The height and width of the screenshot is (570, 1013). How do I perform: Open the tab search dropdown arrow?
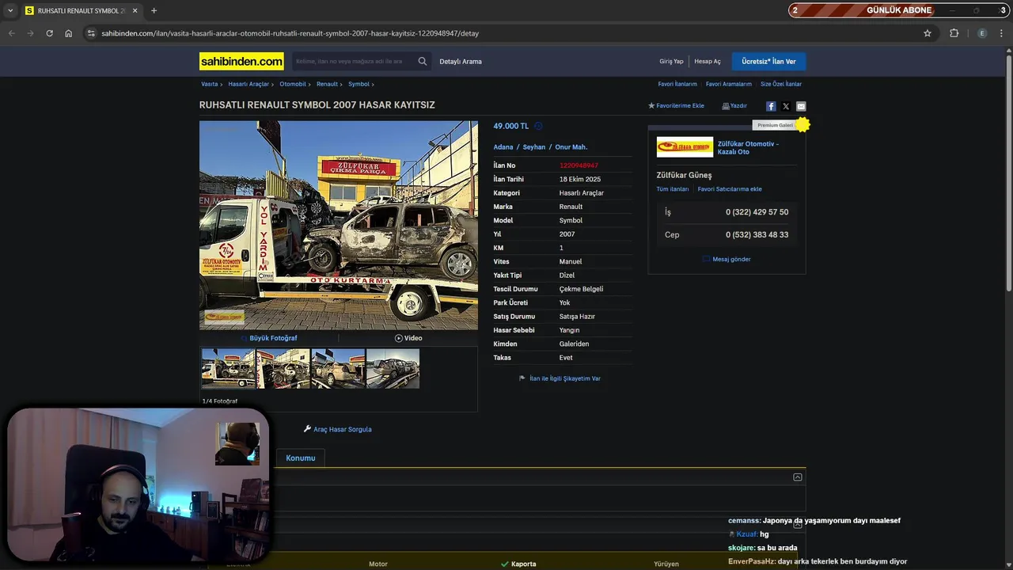point(10,10)
